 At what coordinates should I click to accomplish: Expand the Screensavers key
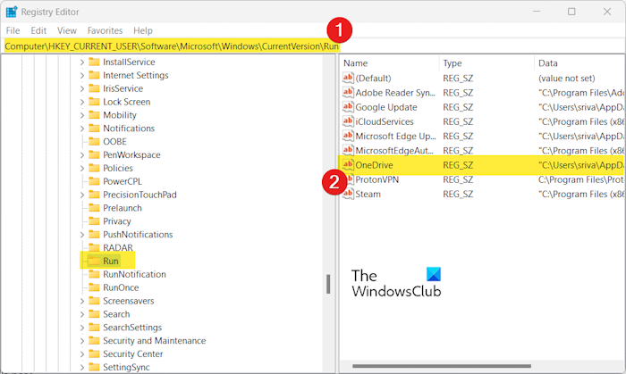pos(82,301)
